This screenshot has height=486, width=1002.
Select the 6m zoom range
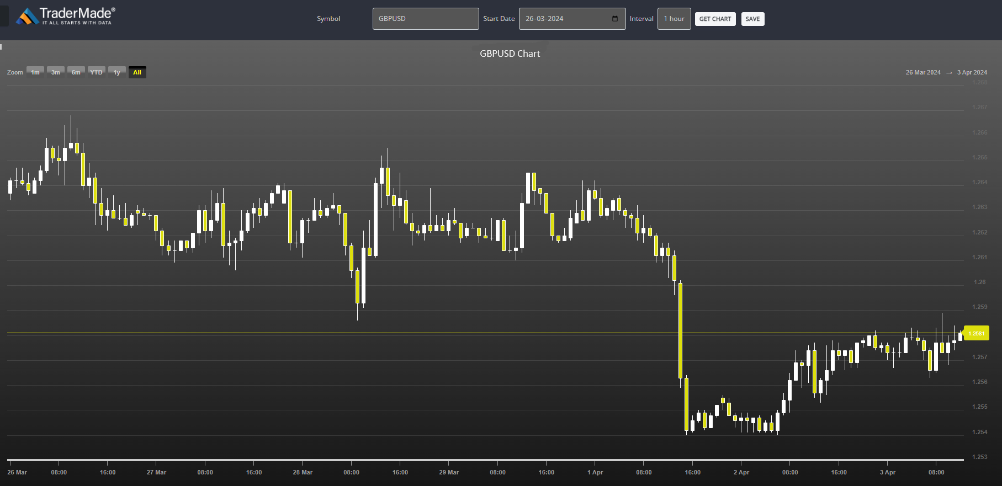click(x=76, y=72)
